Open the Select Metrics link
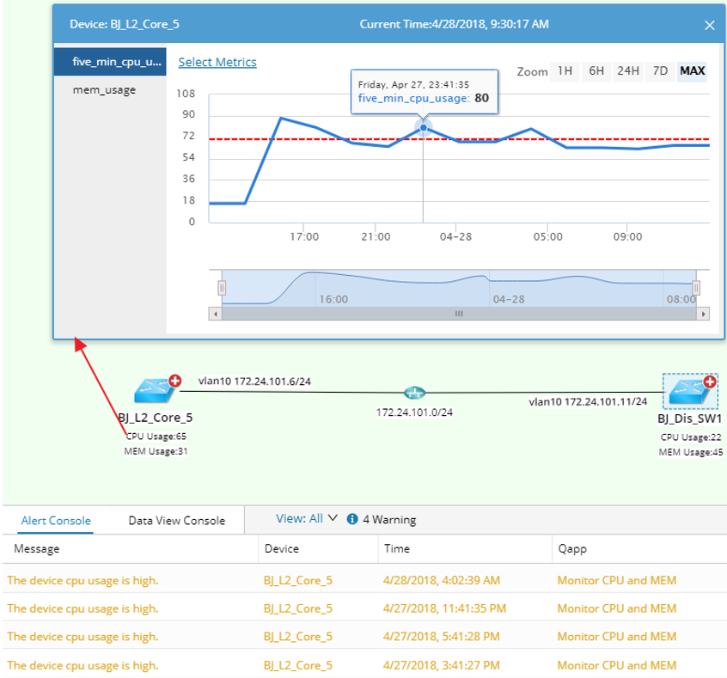The height and width of the screenshot is (678, 727). point(217,62)
